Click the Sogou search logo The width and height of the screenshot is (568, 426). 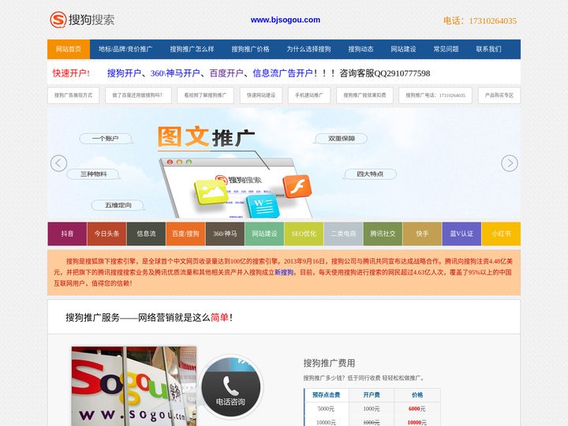[x=82, y=20]
